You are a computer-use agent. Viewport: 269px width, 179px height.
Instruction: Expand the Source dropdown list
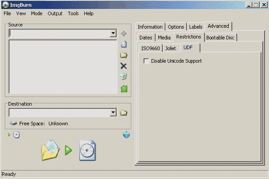tap(113, 34)
